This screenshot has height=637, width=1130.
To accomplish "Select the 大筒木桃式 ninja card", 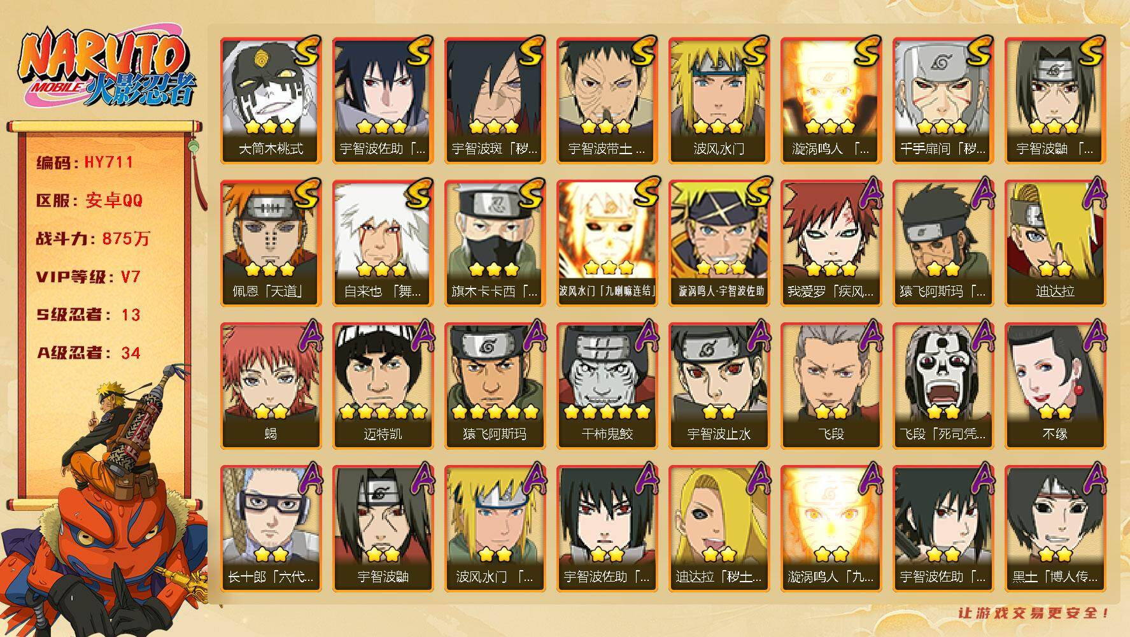I will (271, 101).
